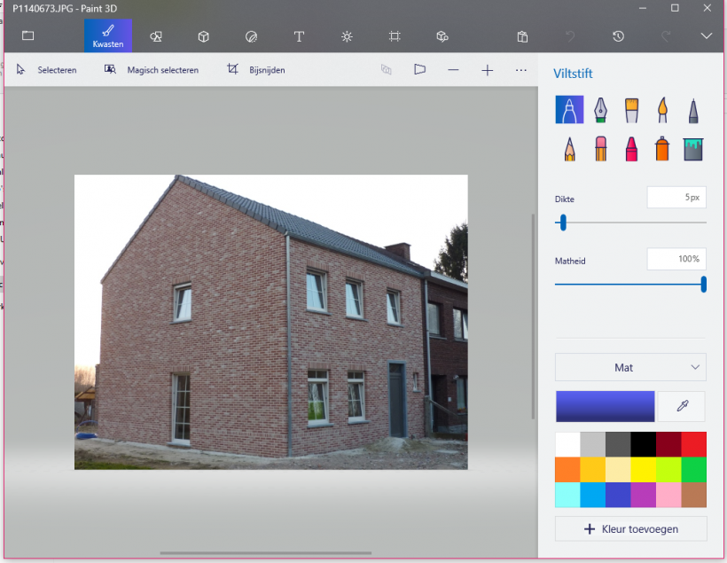This screenshot has height=563, width=727.
Task: Pick the Eraser tool
Action: (600, 148)
